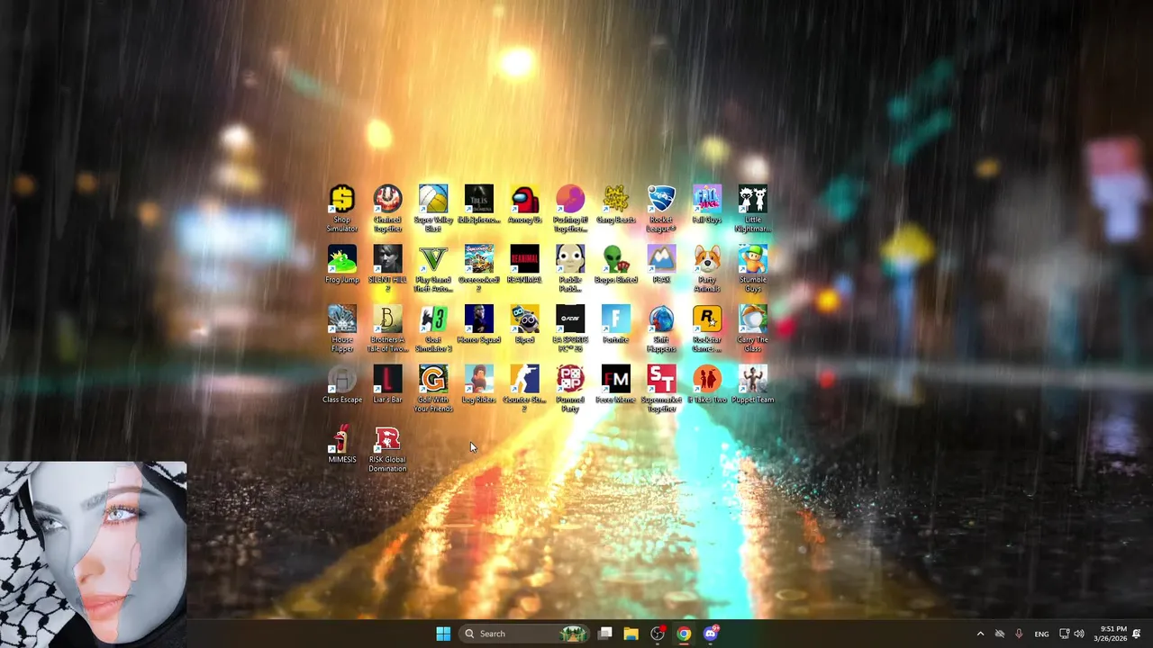
Task: Select the Fever Meme desktop icon
Action: coord(616,384)
